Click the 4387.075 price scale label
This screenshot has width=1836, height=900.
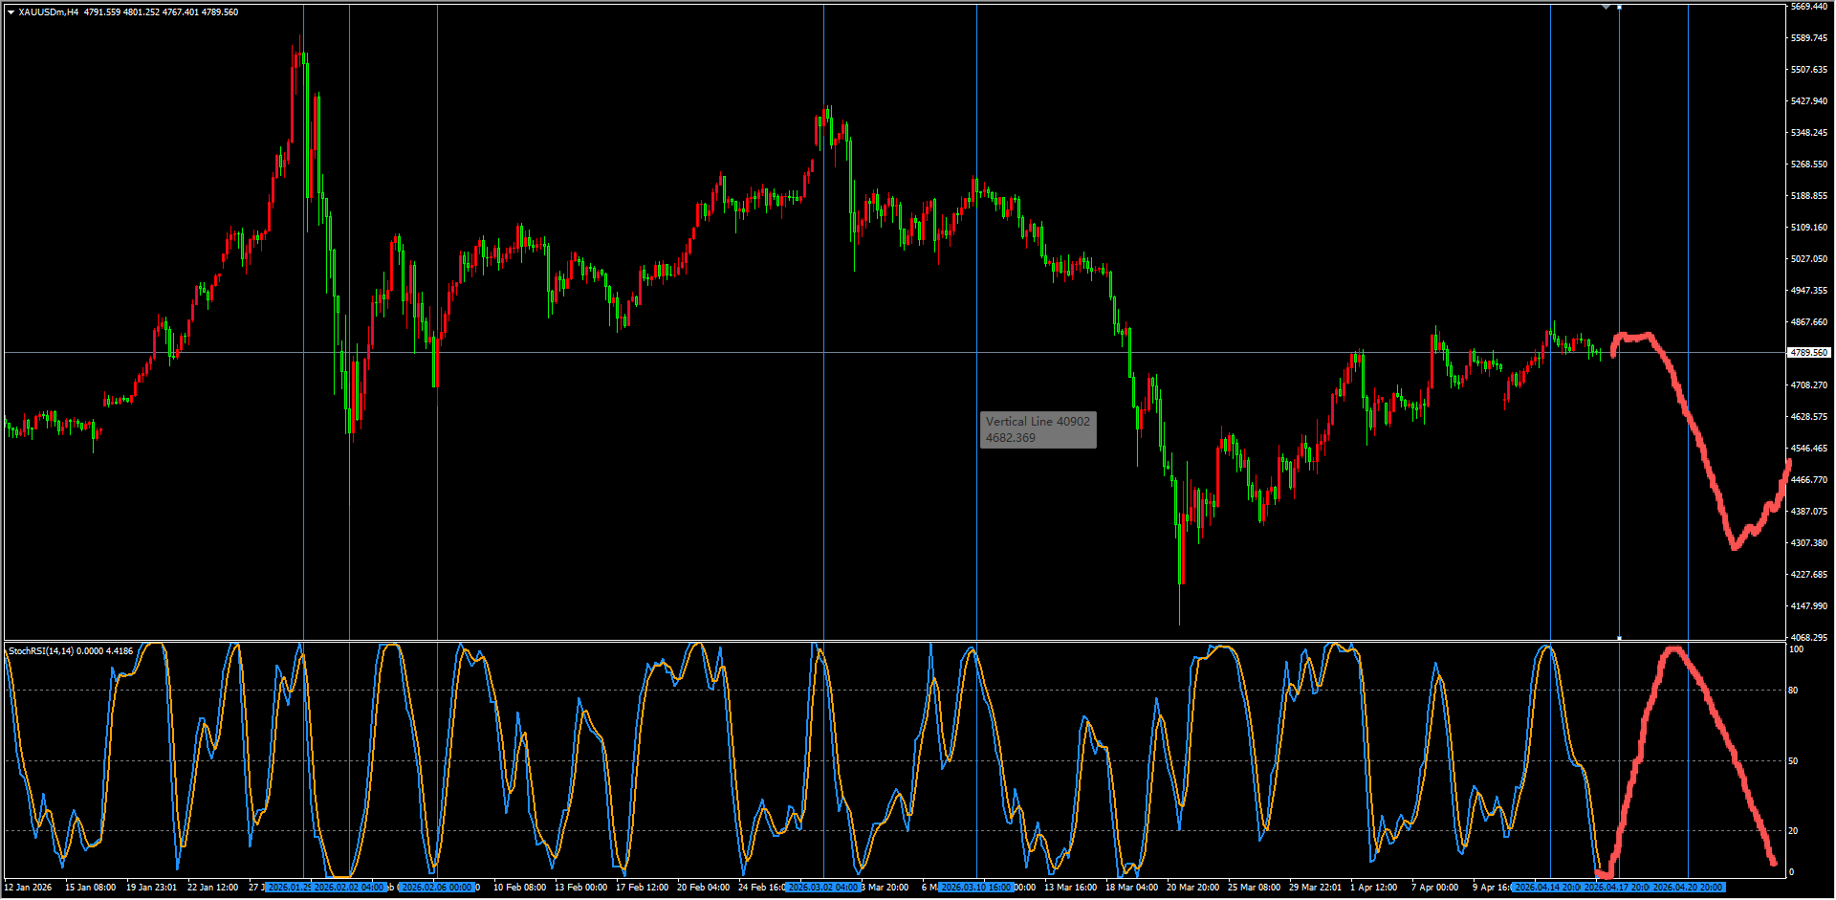1809,512
